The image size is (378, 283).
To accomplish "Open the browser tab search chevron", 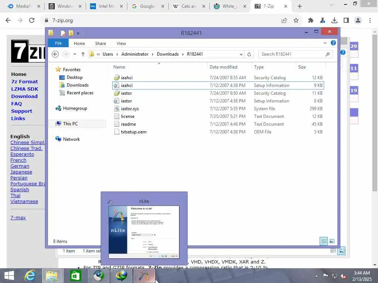I will click(x=331, y=5).
